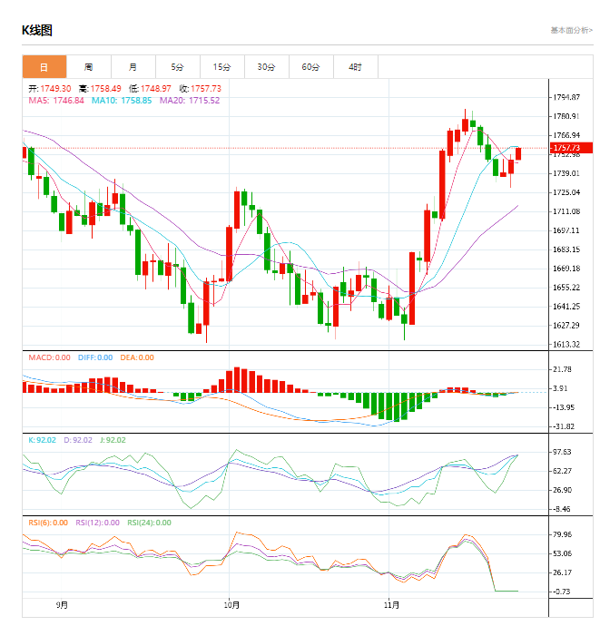Click the MA20: 1715.52 legend value
Screen dimensions: 600x626
tap(190, 100)
